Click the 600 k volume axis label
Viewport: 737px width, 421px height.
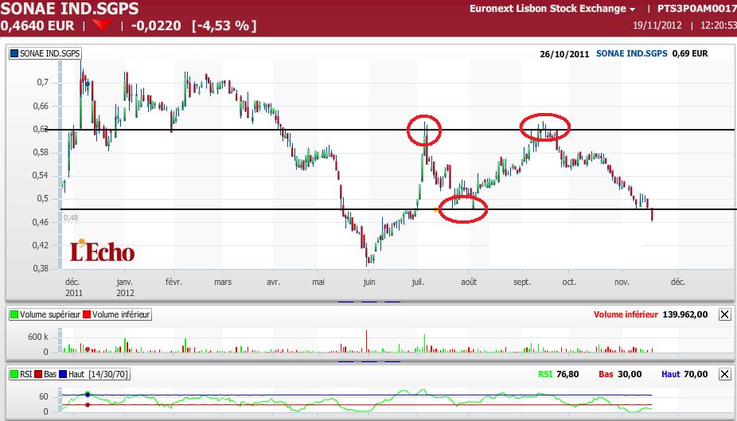(37, 337)
